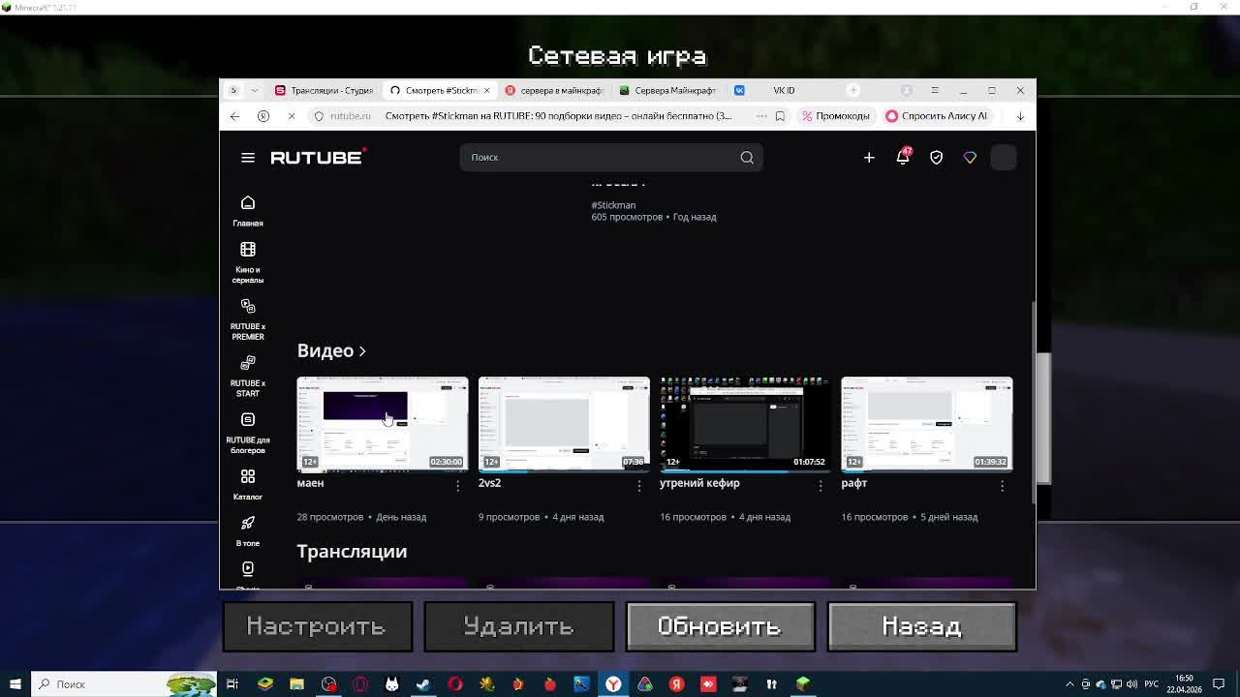The image size is (1240, 697).
Task: Click the #Stickman hashtag link
Action: click(x=613, y=205)
